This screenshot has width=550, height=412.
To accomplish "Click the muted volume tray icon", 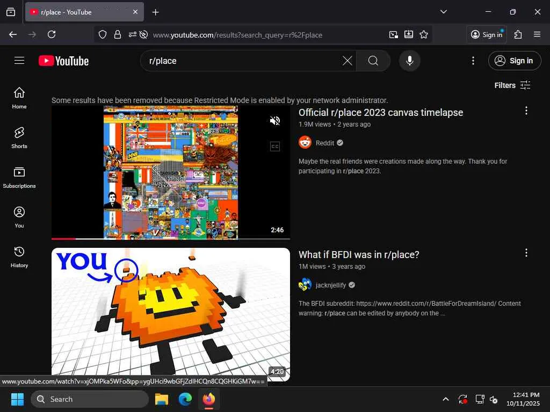I will pos(494,399).
